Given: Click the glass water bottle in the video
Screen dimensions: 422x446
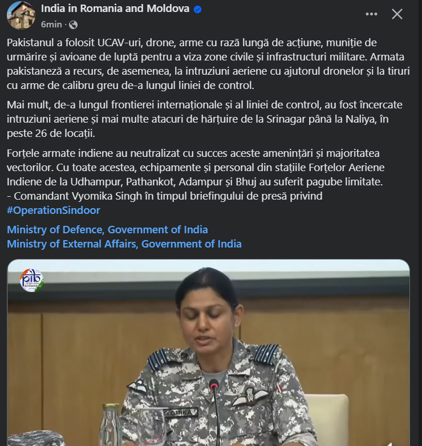Looking at the screenshot, I should tap(111, 425).
